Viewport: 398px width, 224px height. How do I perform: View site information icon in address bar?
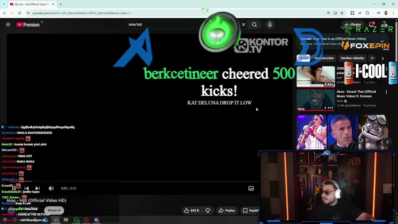28,13
